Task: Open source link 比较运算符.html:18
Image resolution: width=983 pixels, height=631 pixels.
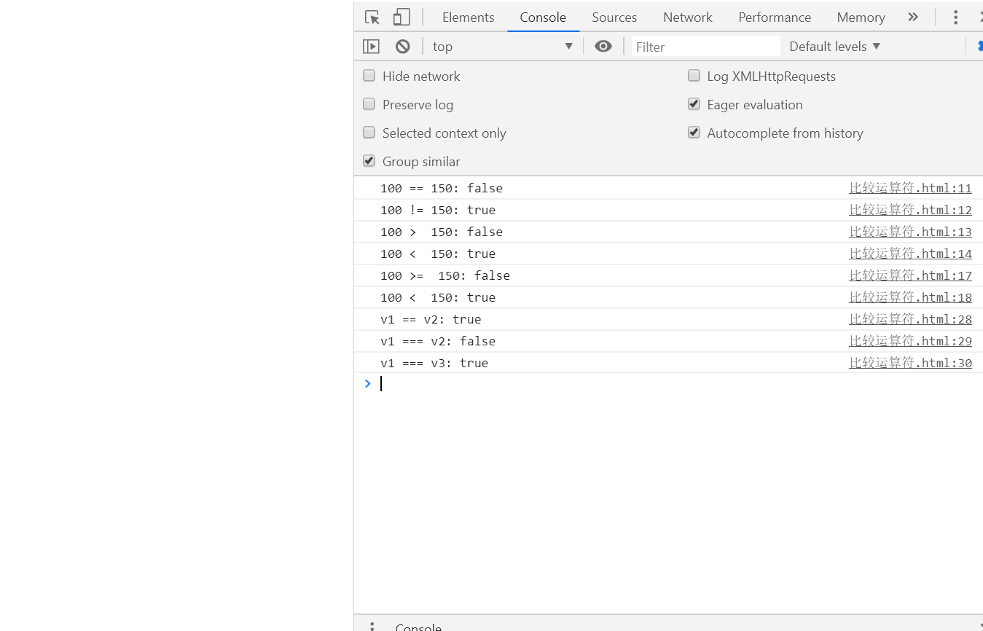Action: [910, 297]
